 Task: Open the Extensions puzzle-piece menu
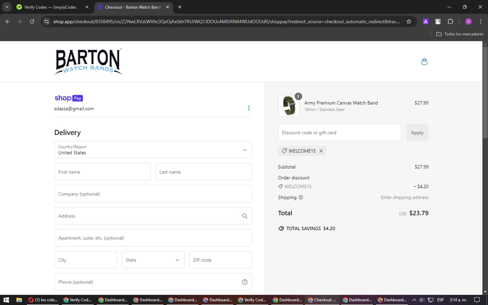pos(450,21)
